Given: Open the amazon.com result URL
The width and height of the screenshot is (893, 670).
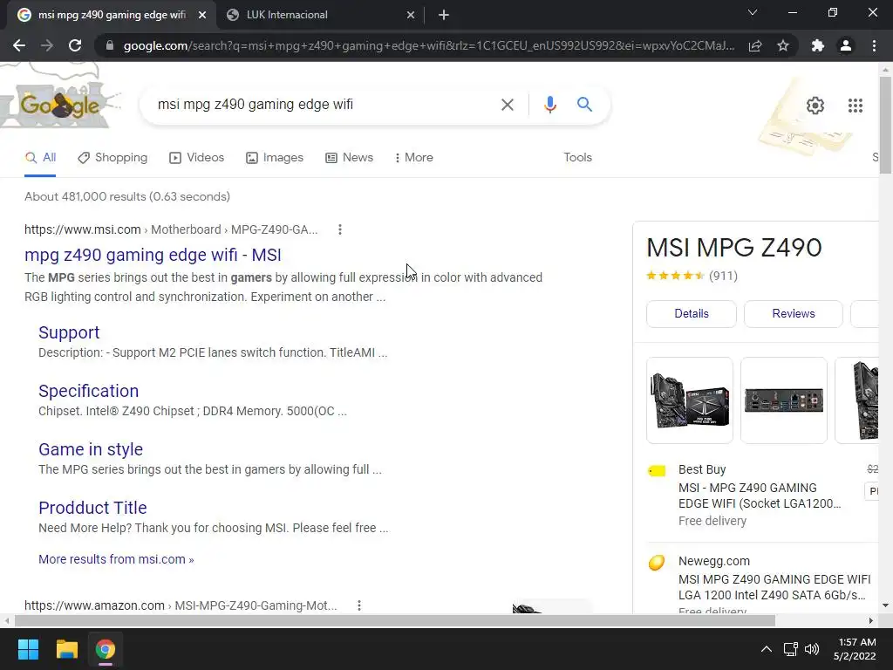Looking at the screenshot, I should coord(181,605).
